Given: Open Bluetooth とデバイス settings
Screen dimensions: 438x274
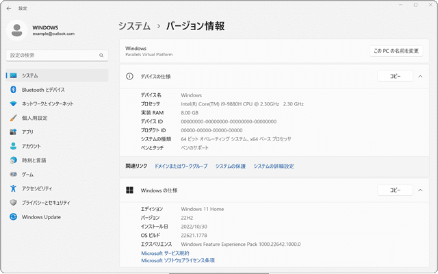Looking at the screenshot, I should point(57,90).
